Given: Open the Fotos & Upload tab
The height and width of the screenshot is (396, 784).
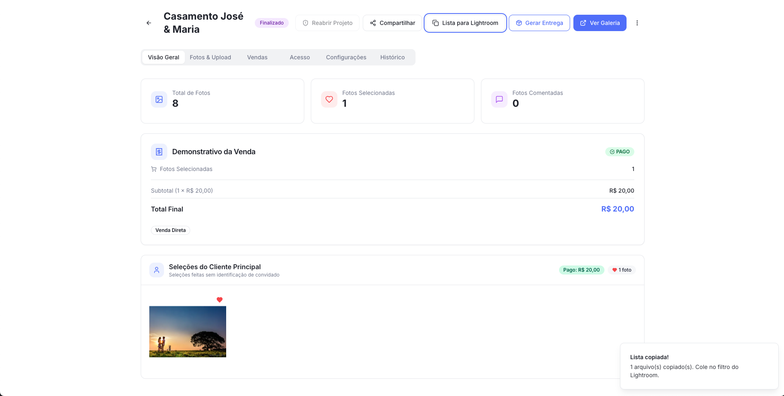Looking at the screenshot, I should [210, 57].
